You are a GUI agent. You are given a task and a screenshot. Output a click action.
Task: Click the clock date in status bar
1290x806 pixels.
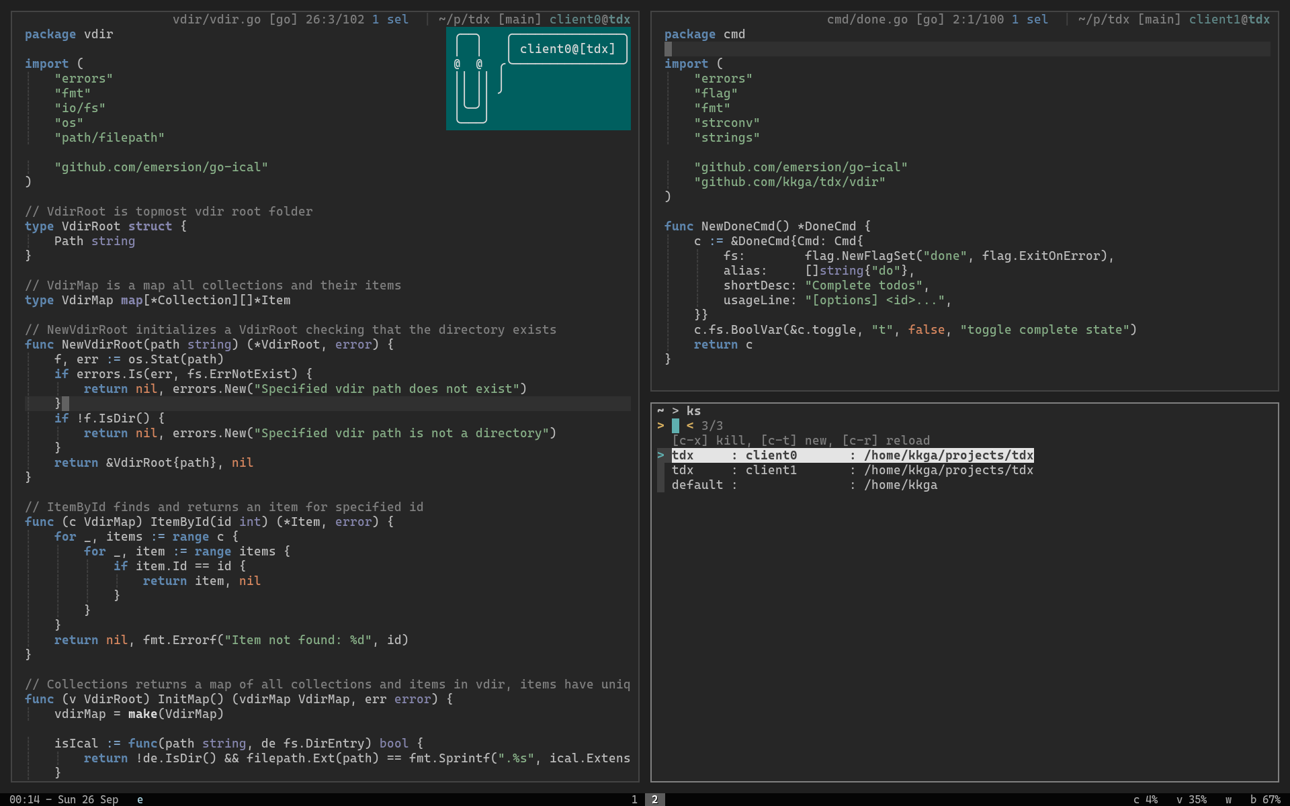[x=63, y=799]
